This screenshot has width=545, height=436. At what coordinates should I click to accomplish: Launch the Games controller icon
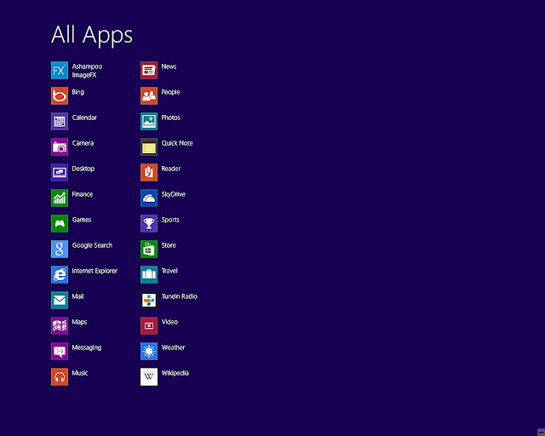(60, 224)
